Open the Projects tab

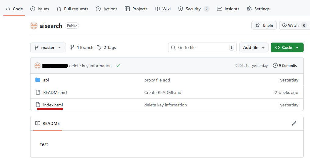136,9
